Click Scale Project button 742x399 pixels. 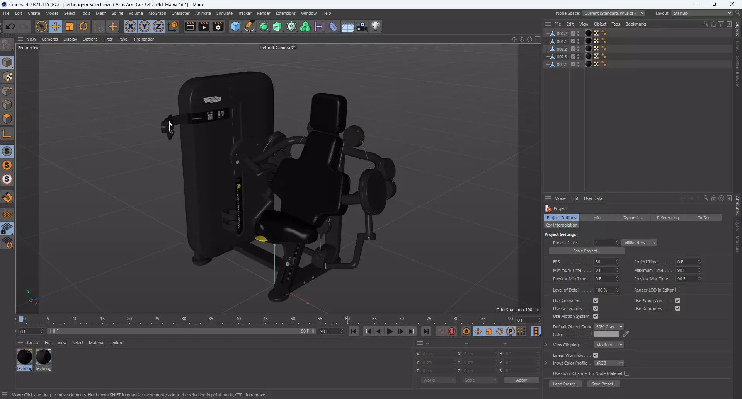click(586, 251)
